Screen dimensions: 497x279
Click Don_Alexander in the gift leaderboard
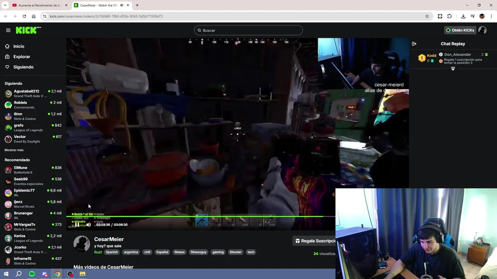tap(457, 55)
